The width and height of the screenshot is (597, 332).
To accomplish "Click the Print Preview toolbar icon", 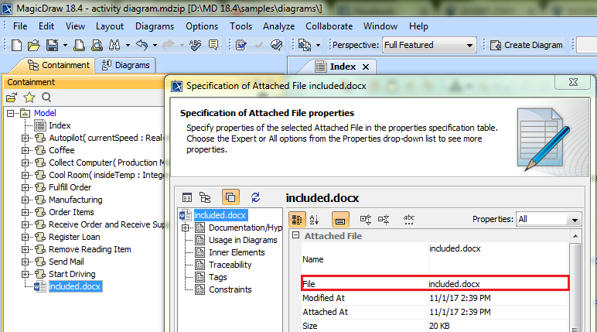I will [97, 46].
